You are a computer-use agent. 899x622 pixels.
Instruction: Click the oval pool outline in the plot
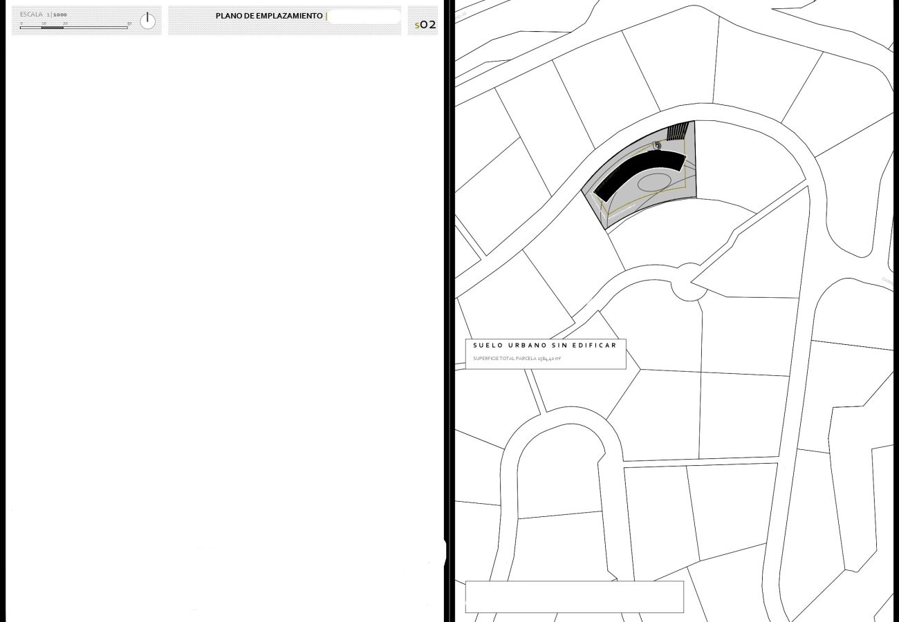pos(654,182)
